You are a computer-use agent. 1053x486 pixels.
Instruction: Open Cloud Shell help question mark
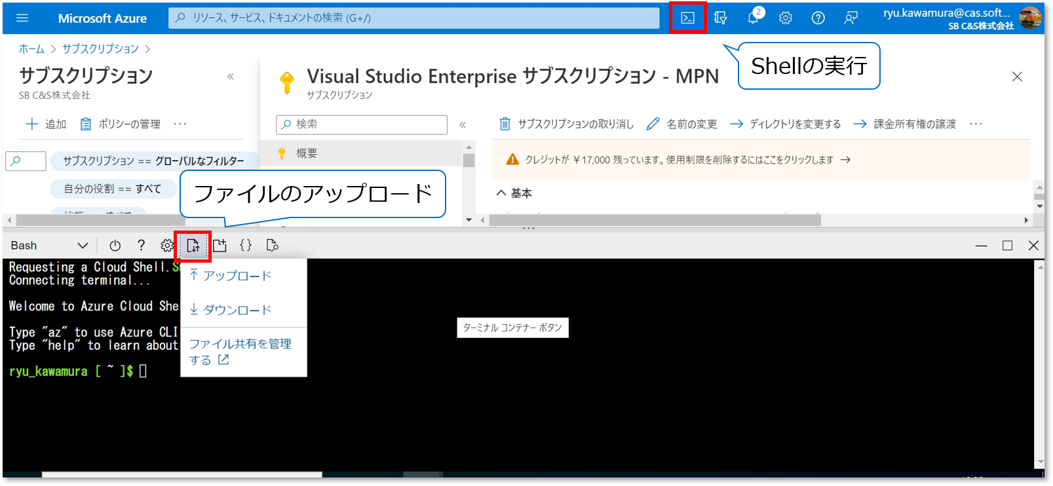click(141, 246)
